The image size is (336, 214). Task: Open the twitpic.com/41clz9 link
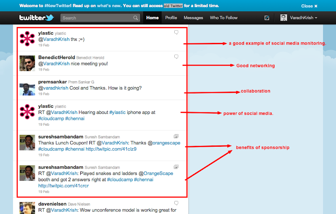pos(111,149)
